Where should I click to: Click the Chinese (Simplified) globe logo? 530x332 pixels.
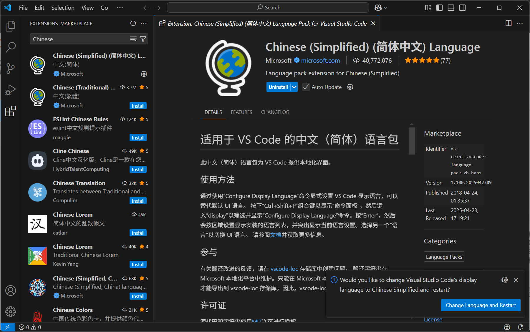(x=228, y=68)
